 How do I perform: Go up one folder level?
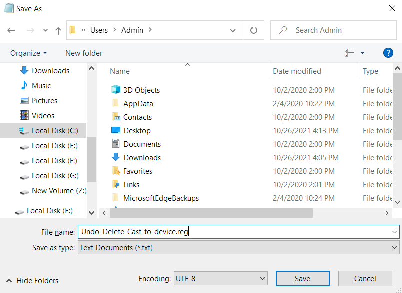tap(58, 30)
